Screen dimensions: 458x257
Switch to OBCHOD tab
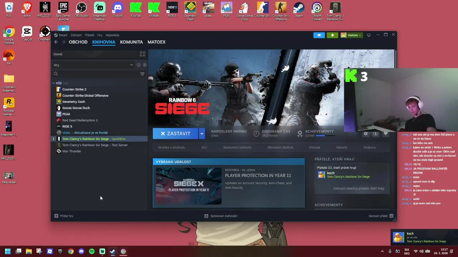coord(78,42)
